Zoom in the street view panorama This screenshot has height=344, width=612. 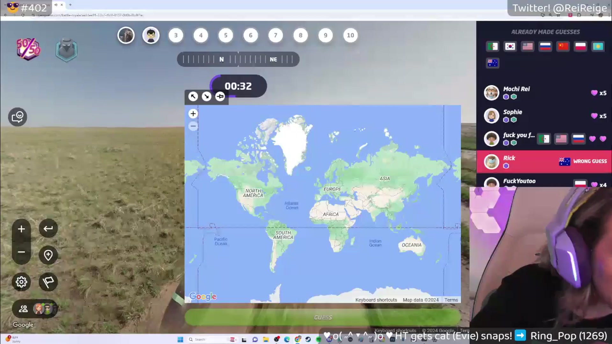[21, 229]
